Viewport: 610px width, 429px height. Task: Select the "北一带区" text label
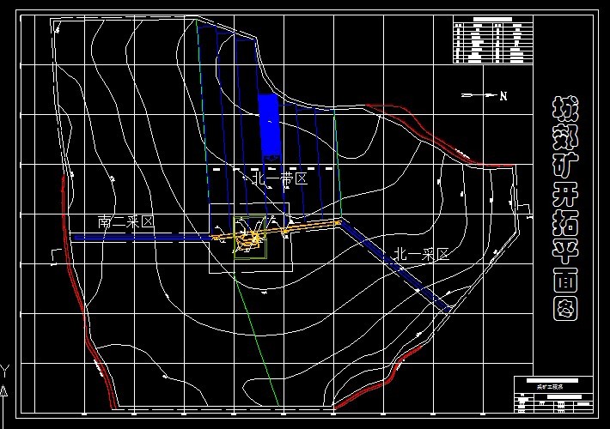tap(280, 178)
